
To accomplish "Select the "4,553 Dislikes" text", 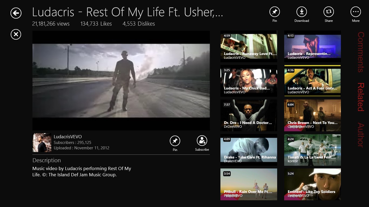I will (x=139, y=24).
